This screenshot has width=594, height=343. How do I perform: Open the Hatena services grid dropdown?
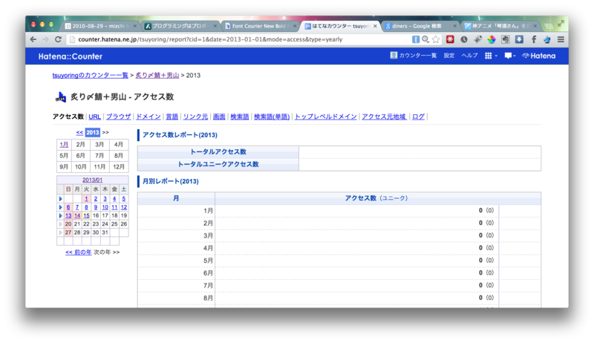click(x=491, y=56)
